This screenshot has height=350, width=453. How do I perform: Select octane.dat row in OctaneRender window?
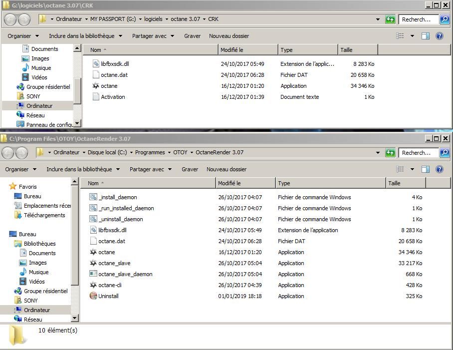[x=256, y=241]
